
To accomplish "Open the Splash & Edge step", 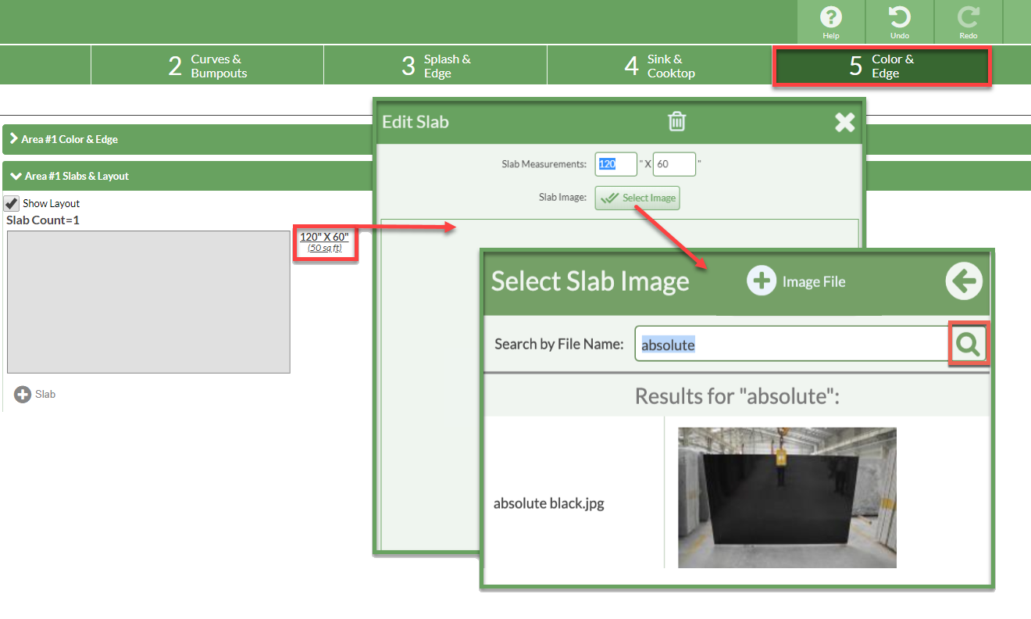I will (435, 65).
